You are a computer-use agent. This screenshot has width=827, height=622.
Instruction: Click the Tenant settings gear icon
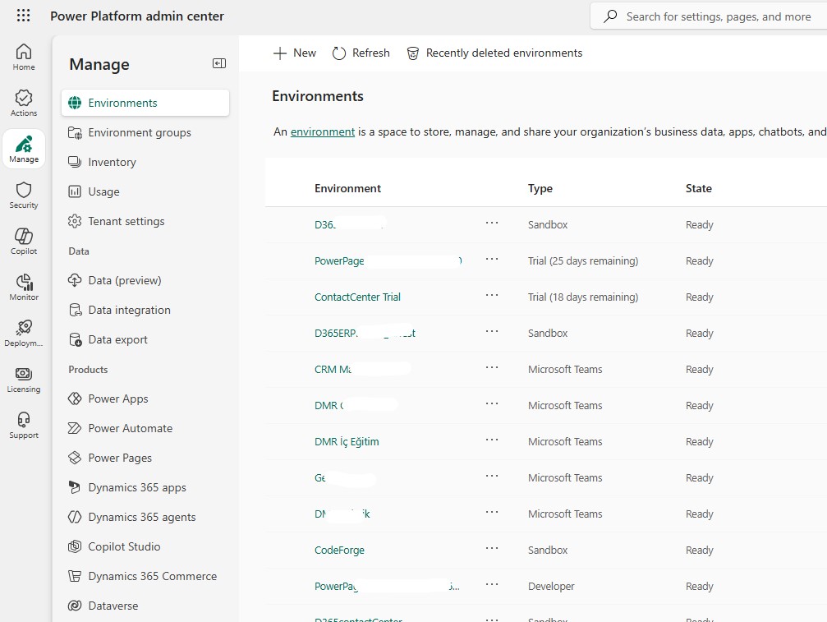[75, 221]
